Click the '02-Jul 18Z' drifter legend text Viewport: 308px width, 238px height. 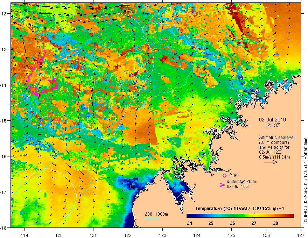[238, 186]
